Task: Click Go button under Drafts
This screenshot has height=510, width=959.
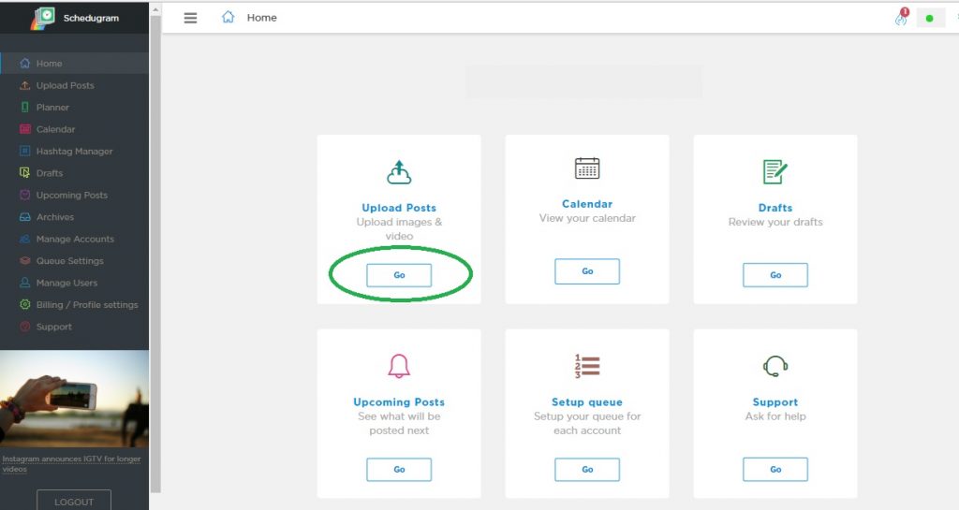Action: click(x=775, y=275)
